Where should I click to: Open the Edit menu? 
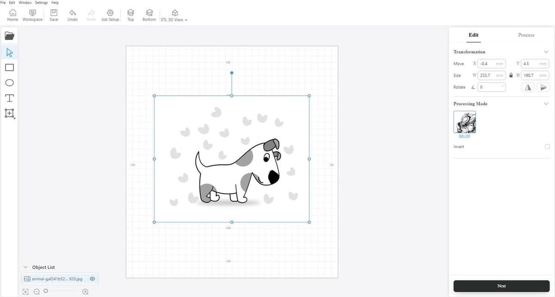tap(12, 3)
